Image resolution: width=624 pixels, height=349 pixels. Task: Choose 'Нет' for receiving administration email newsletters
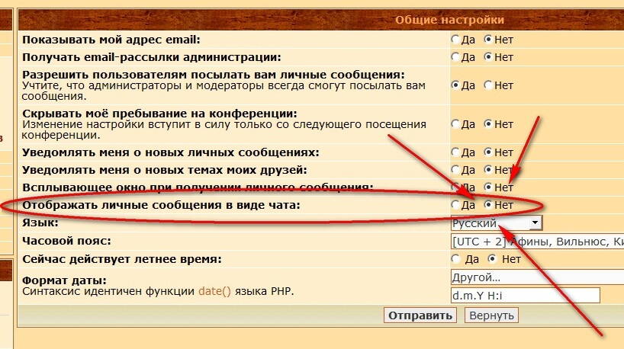(488, 57)
